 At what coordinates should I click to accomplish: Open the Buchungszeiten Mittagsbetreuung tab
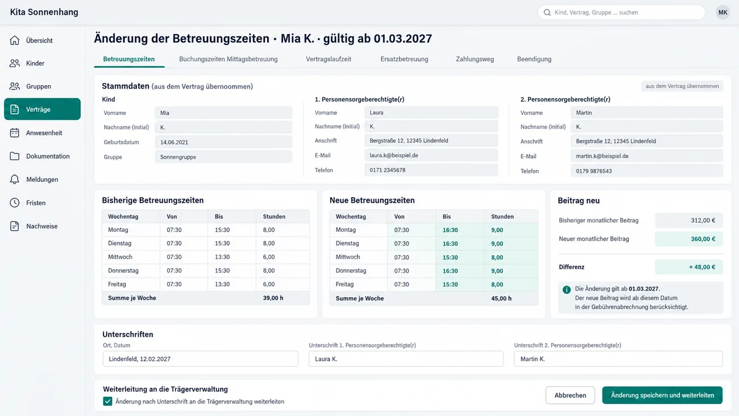tap(229, 59)
